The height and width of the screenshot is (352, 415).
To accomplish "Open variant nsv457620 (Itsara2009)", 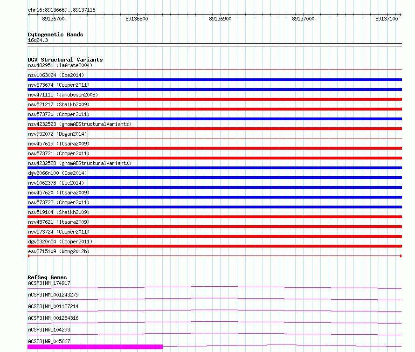I will tap(59, 193).
